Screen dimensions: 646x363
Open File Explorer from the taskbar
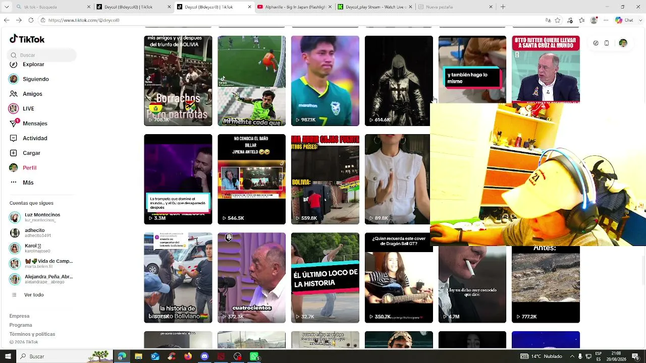coord(138,356)
